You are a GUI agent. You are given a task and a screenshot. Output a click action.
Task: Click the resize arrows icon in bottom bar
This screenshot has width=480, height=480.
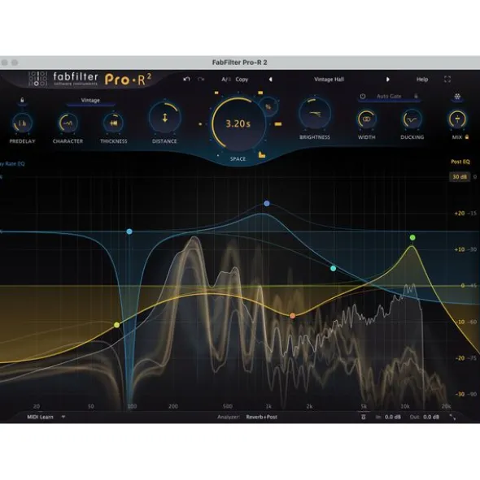point(452,417)
